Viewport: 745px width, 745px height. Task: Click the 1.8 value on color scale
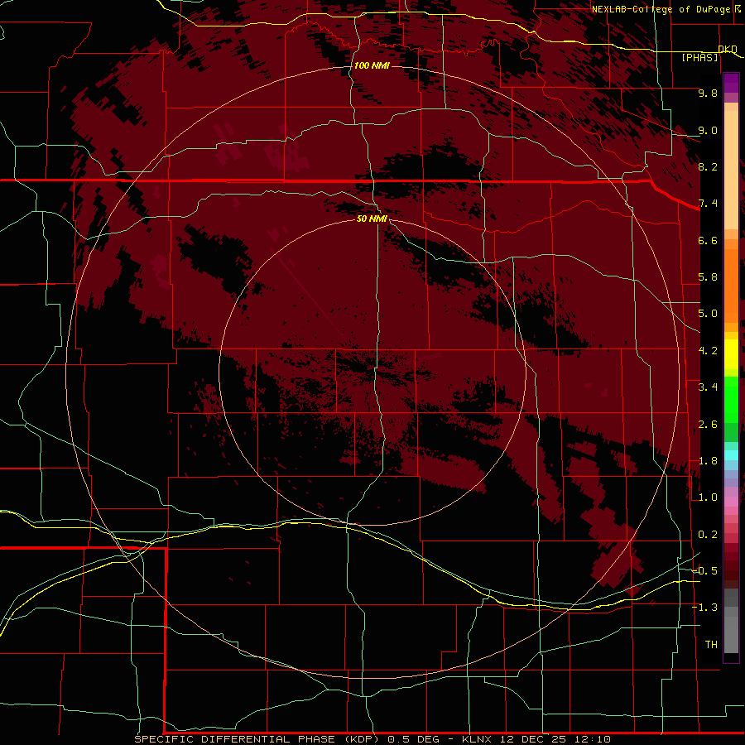(708, 461)
